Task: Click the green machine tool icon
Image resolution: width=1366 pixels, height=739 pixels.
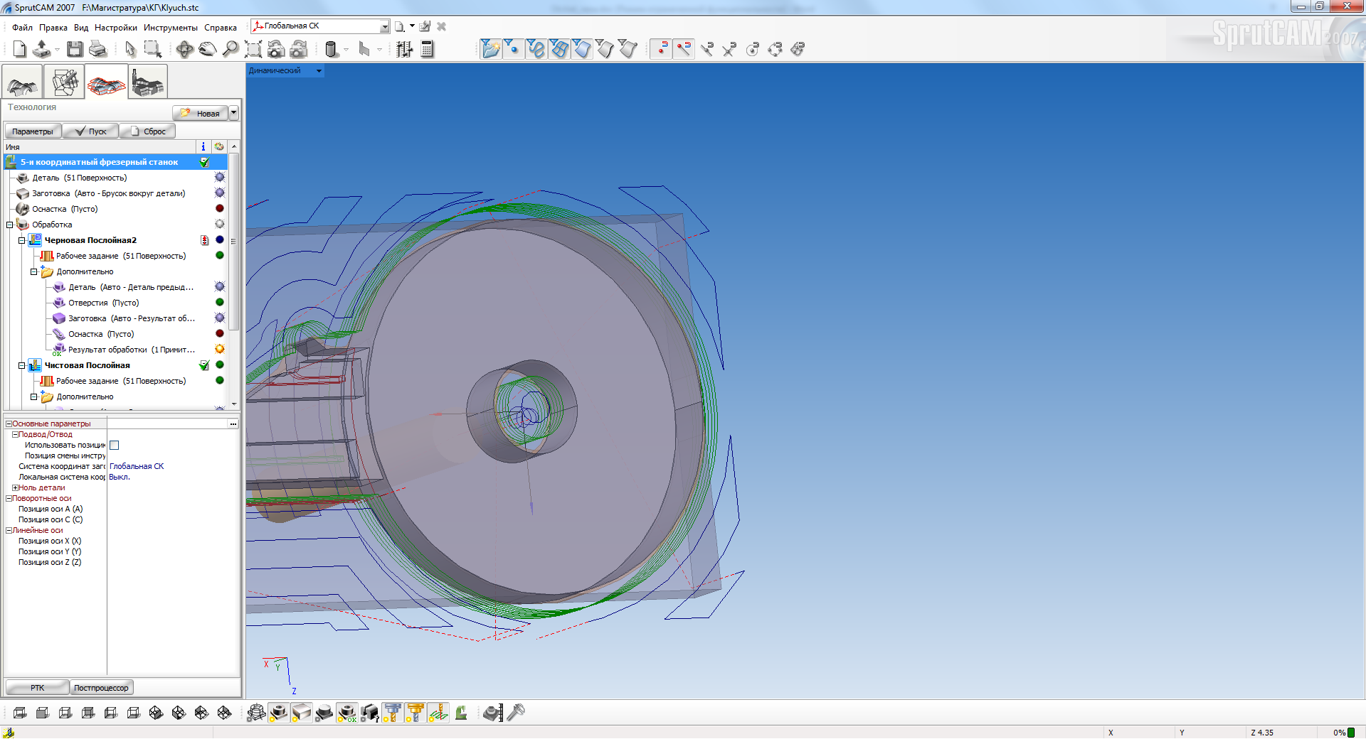Action: tap(461, 713)
